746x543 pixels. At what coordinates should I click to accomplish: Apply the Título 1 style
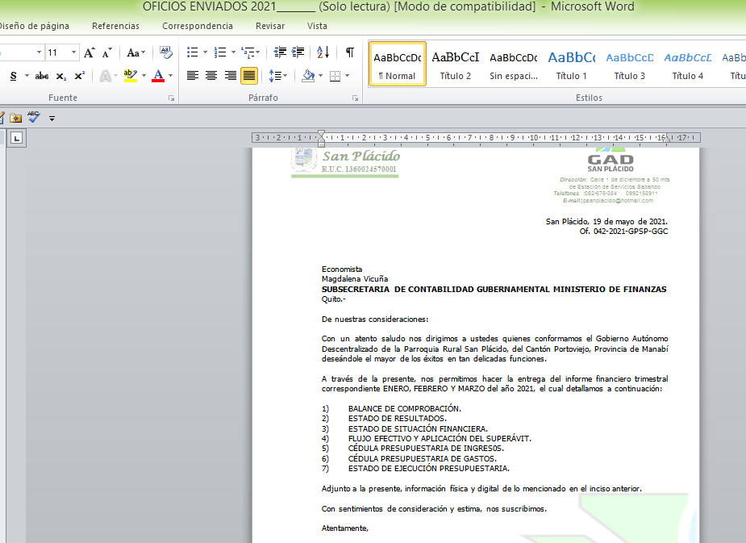[572, 65]
